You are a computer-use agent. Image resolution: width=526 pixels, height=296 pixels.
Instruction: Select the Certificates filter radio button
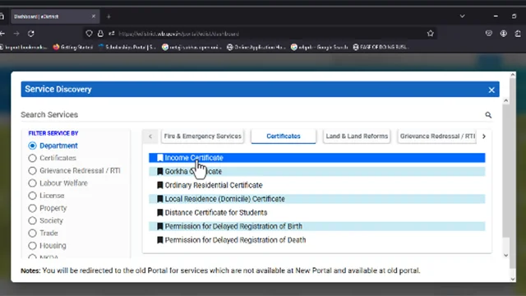click(x=32, y=158)
